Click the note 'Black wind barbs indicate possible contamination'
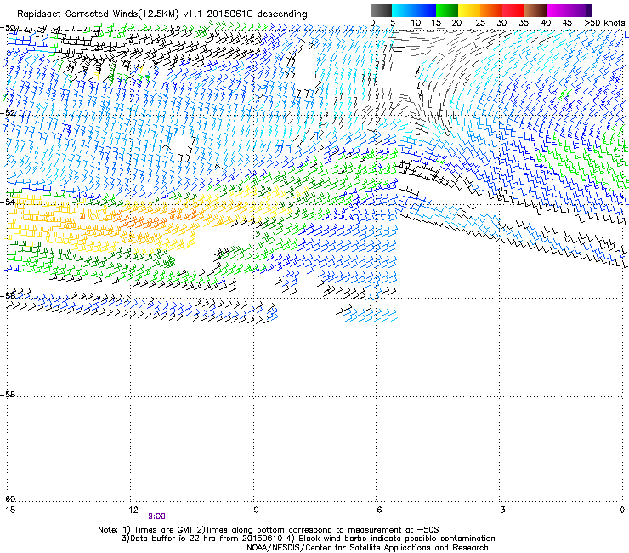 pos(397,539)
